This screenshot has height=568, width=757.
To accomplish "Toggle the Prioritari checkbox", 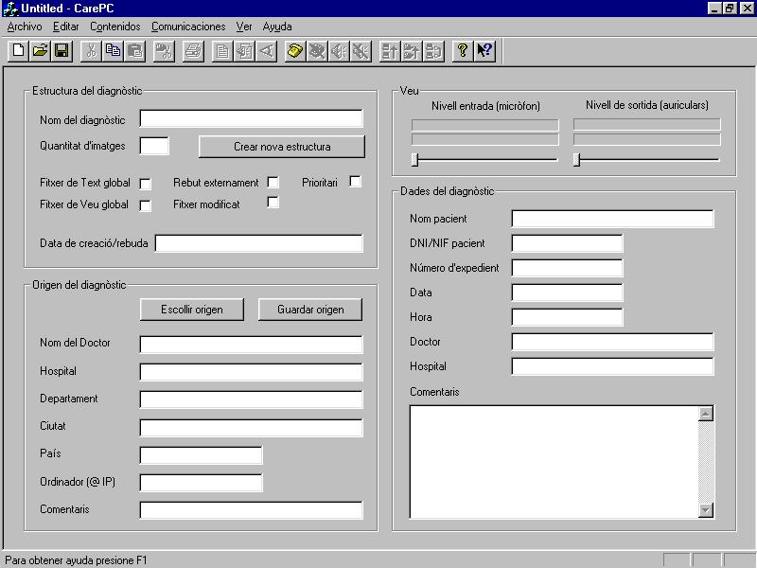I will [x=355, y=182].
